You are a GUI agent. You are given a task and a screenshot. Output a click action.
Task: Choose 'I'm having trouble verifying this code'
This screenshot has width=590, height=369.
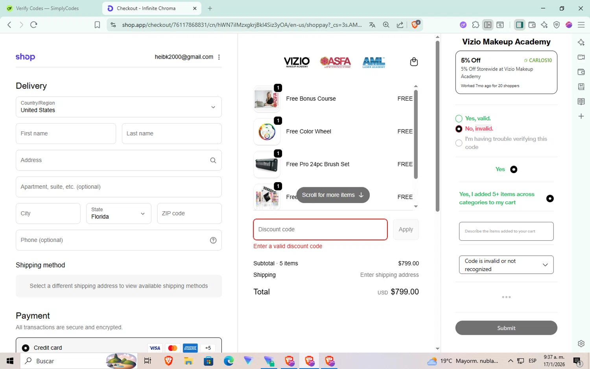point(459,143)
